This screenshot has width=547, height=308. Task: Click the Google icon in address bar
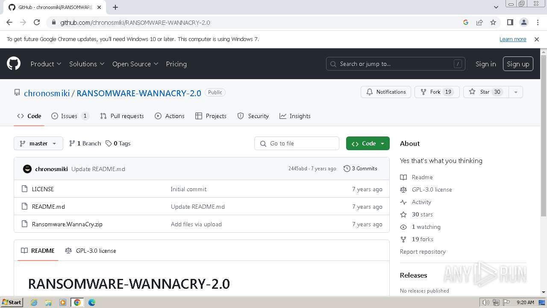coord(466,22)
